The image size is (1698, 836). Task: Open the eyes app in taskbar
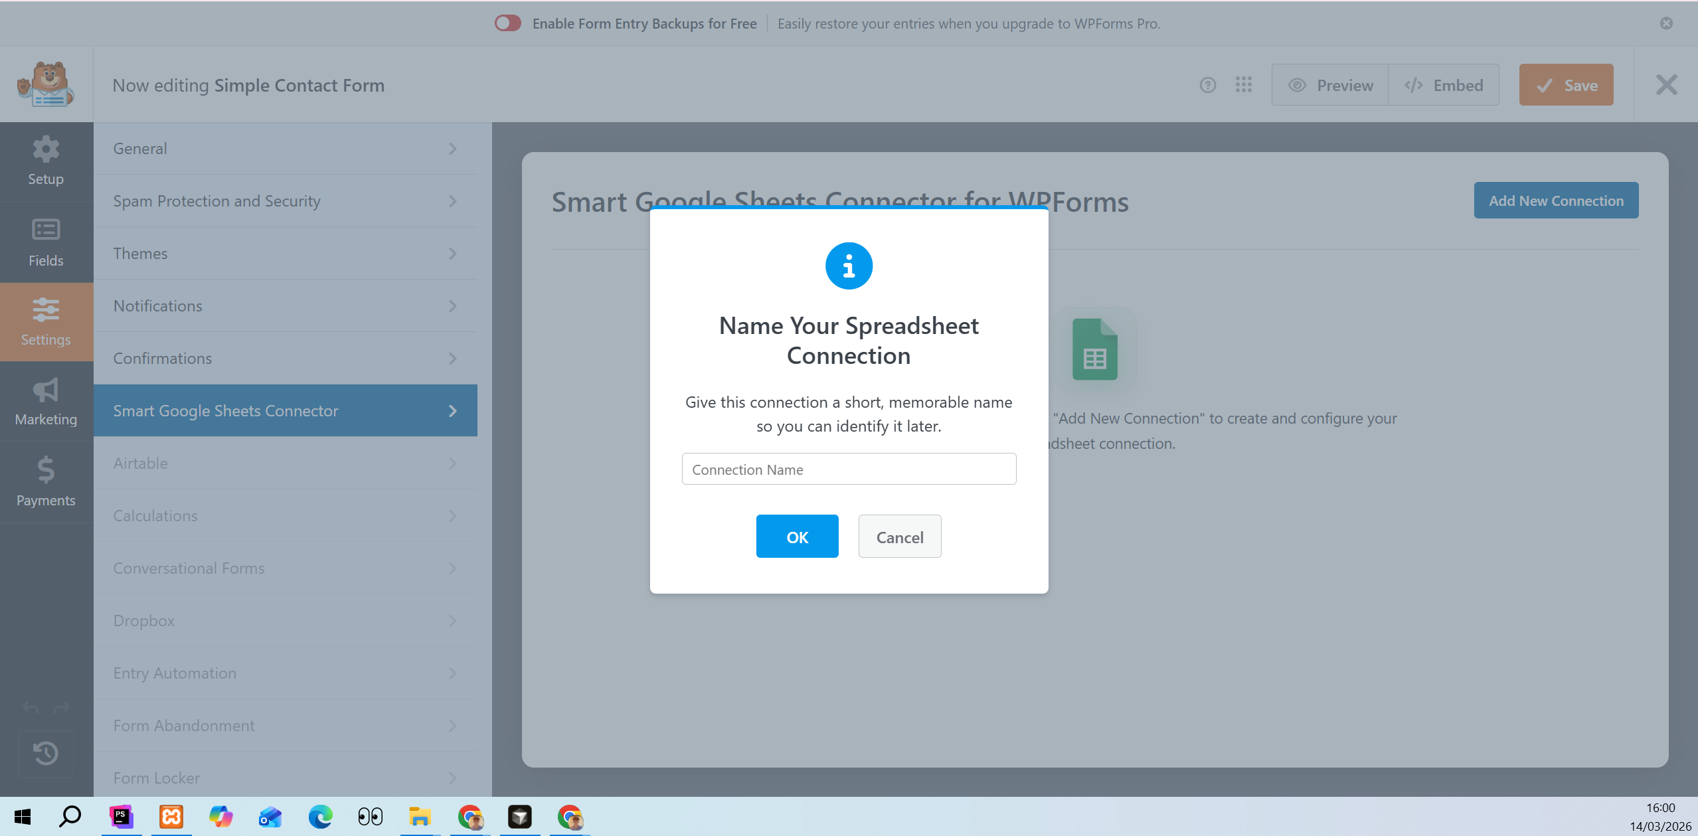coord(370,817)
